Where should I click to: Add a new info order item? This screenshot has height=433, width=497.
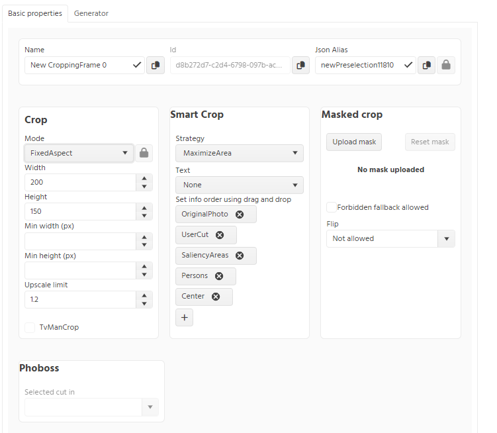point(185,318)
